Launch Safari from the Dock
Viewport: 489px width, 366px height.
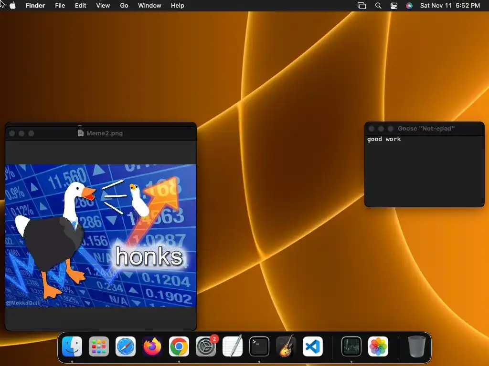(x=126, y=346)
